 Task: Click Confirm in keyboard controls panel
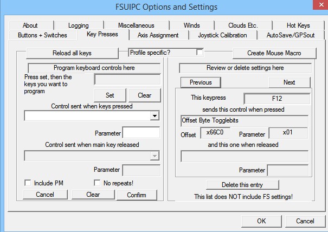136,195
